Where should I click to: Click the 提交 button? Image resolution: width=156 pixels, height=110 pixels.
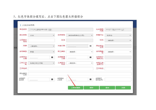107,88
